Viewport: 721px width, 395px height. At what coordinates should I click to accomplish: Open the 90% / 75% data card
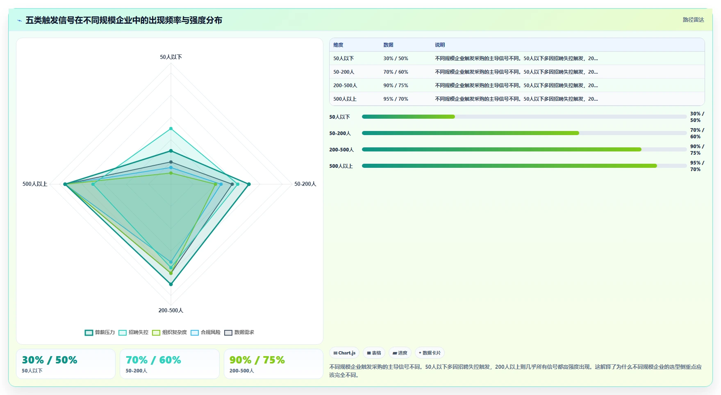tap(273, 364)
